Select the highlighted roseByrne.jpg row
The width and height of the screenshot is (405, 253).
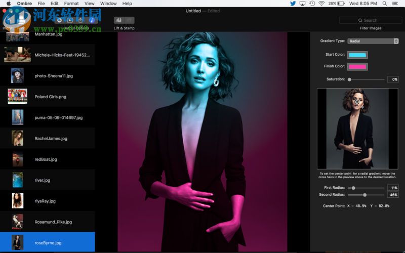point(48,242)
